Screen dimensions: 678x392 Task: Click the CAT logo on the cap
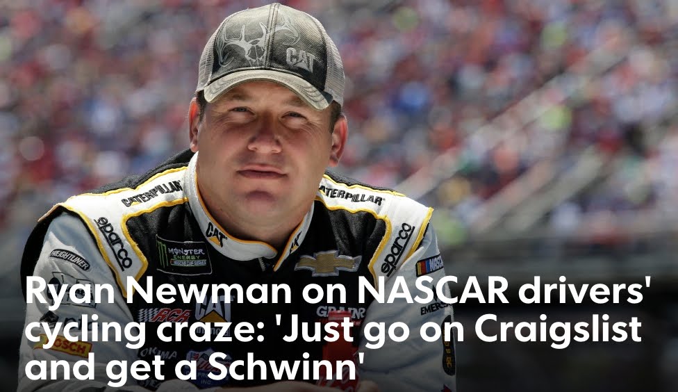click(301, 60)
